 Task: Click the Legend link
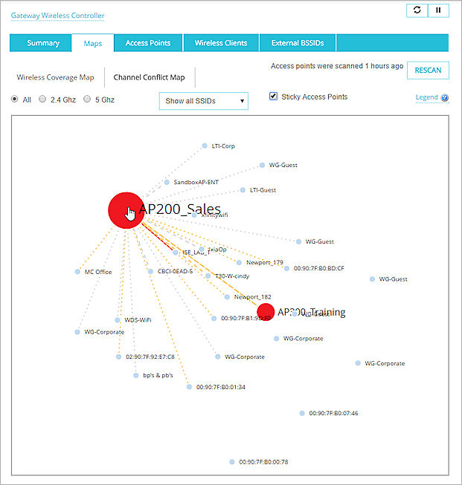coord(427,97)
